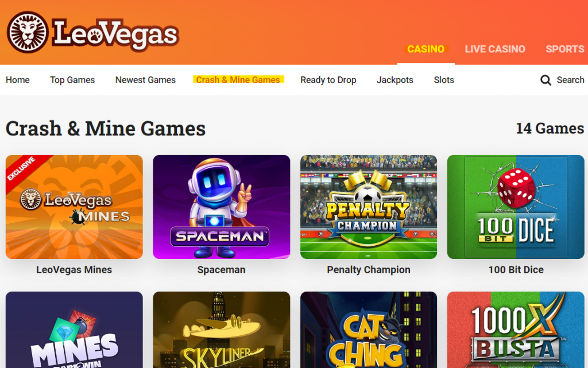The width and height of the screenshot is (588, 368).
Task: Switch to the Casino tab
Action: point(426,49)
